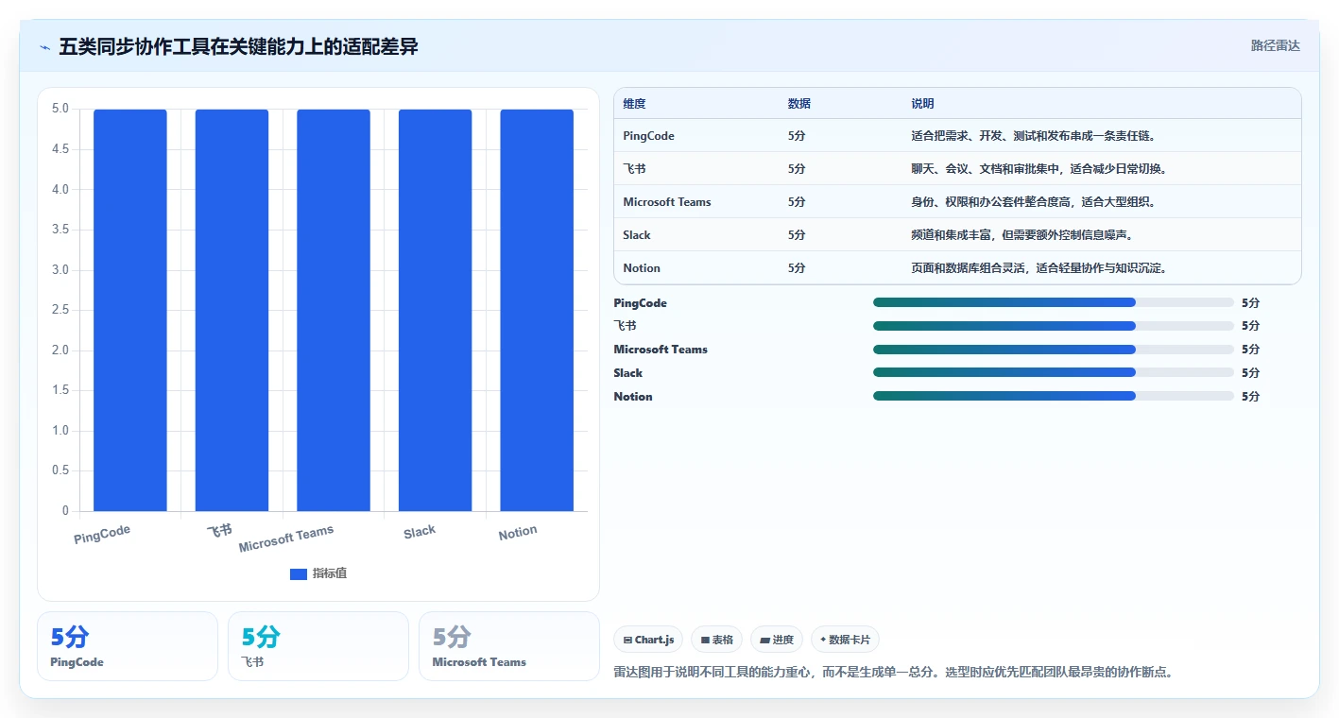Screen dimensions: 1339x718
Task: Click the 说明 column header
Action: point(922,104)
